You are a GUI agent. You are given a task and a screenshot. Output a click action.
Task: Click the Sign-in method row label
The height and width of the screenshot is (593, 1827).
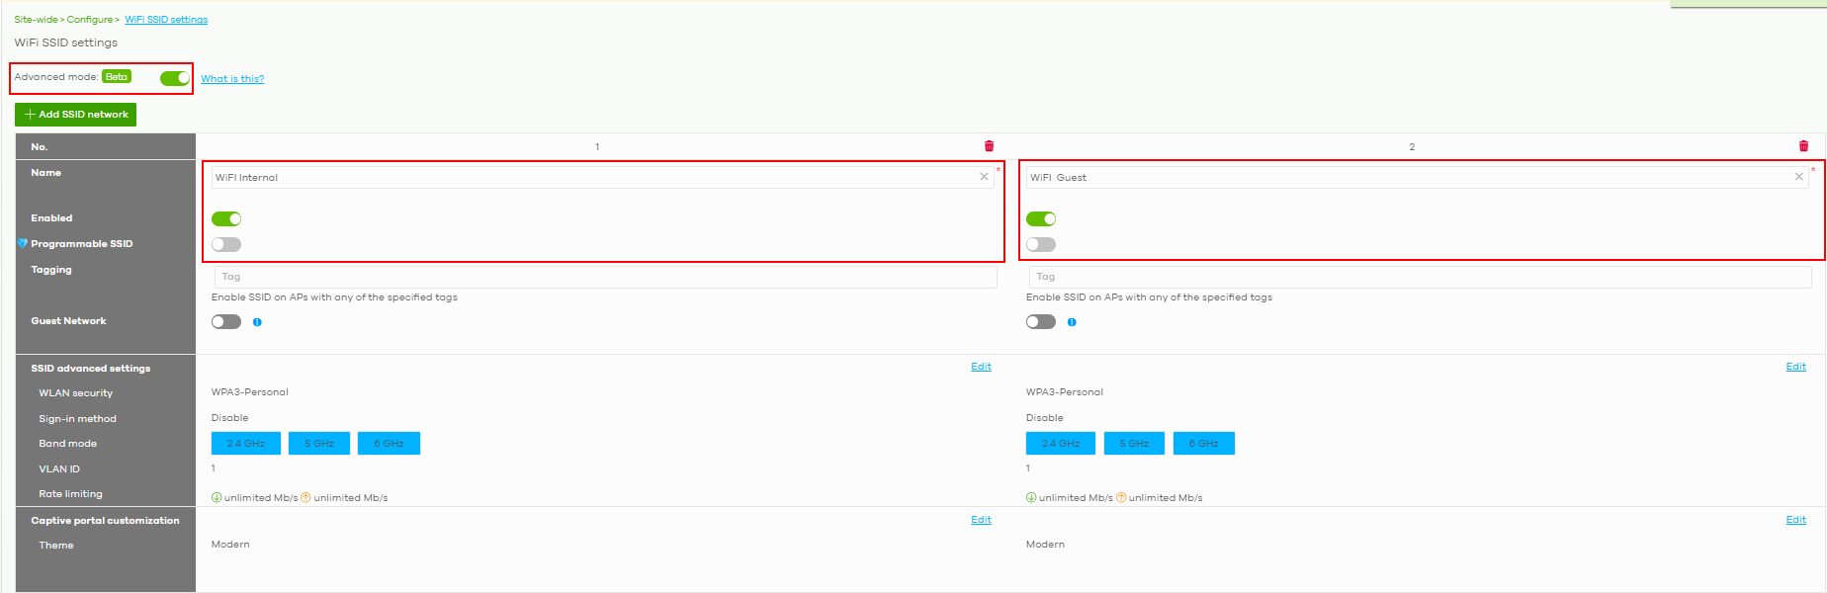pyautogui.click(x=77, y=419)
